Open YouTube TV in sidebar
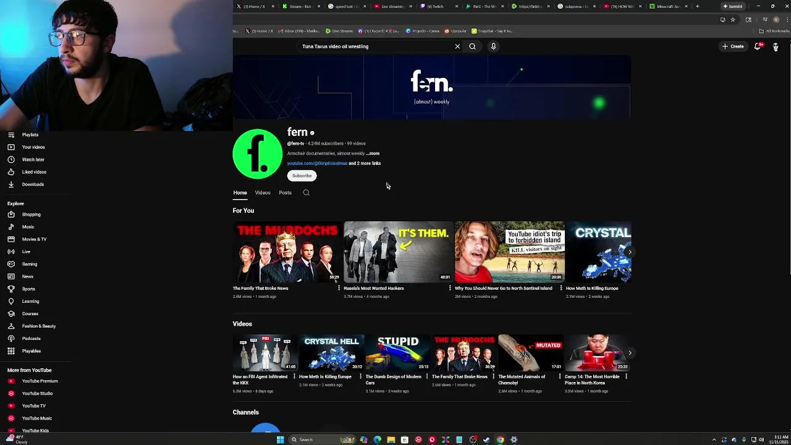Image resolution: width=791 pixels, height=445 pixels. click(x=34, y=406)
